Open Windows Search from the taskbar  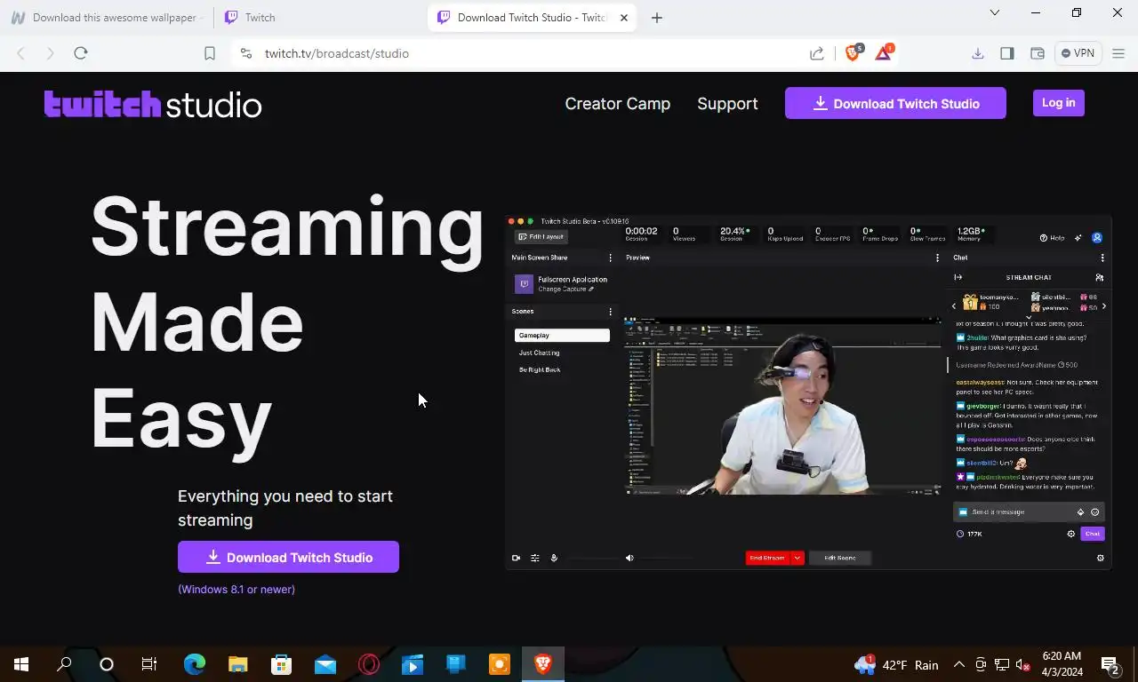(x=64, y=664)
